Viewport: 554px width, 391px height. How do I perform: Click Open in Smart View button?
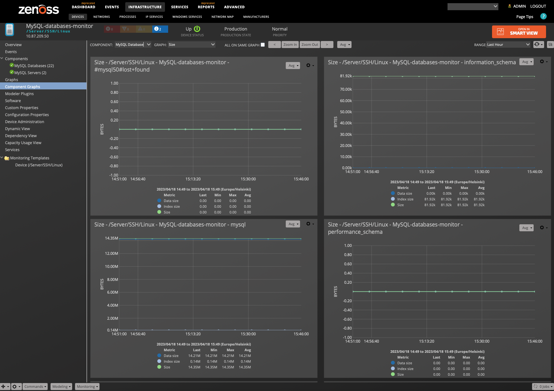[519, 32]
